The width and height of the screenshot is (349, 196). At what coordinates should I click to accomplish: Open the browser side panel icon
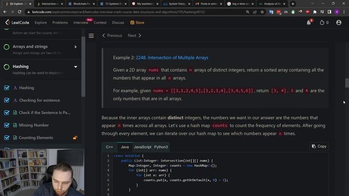tap(329, 12)
